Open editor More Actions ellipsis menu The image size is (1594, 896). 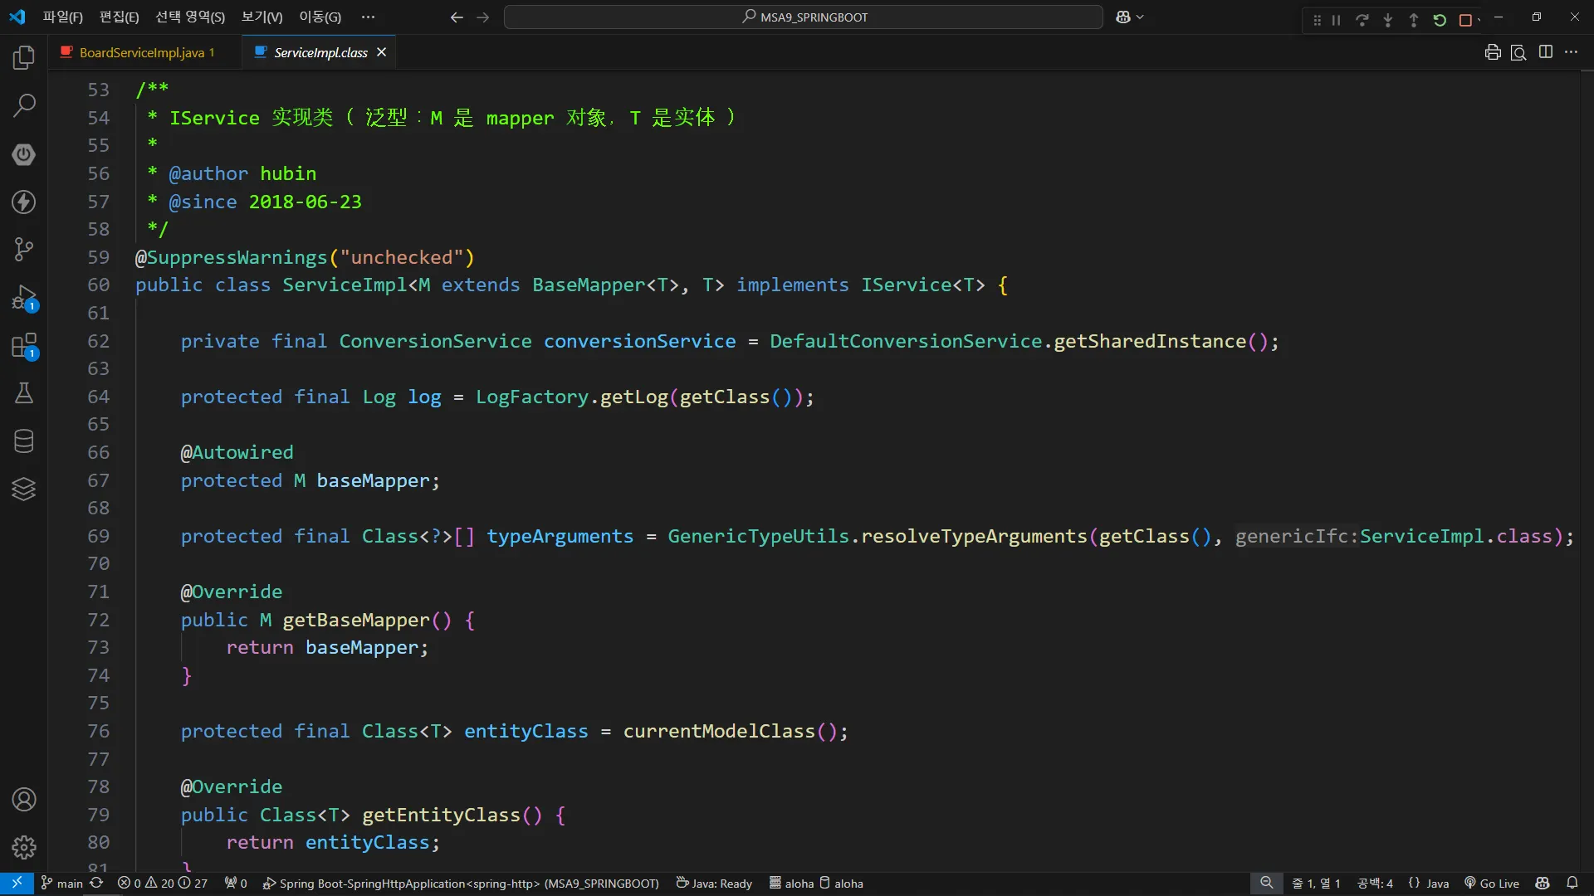1571,52
